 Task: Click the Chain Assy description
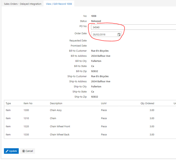[56, 110]
